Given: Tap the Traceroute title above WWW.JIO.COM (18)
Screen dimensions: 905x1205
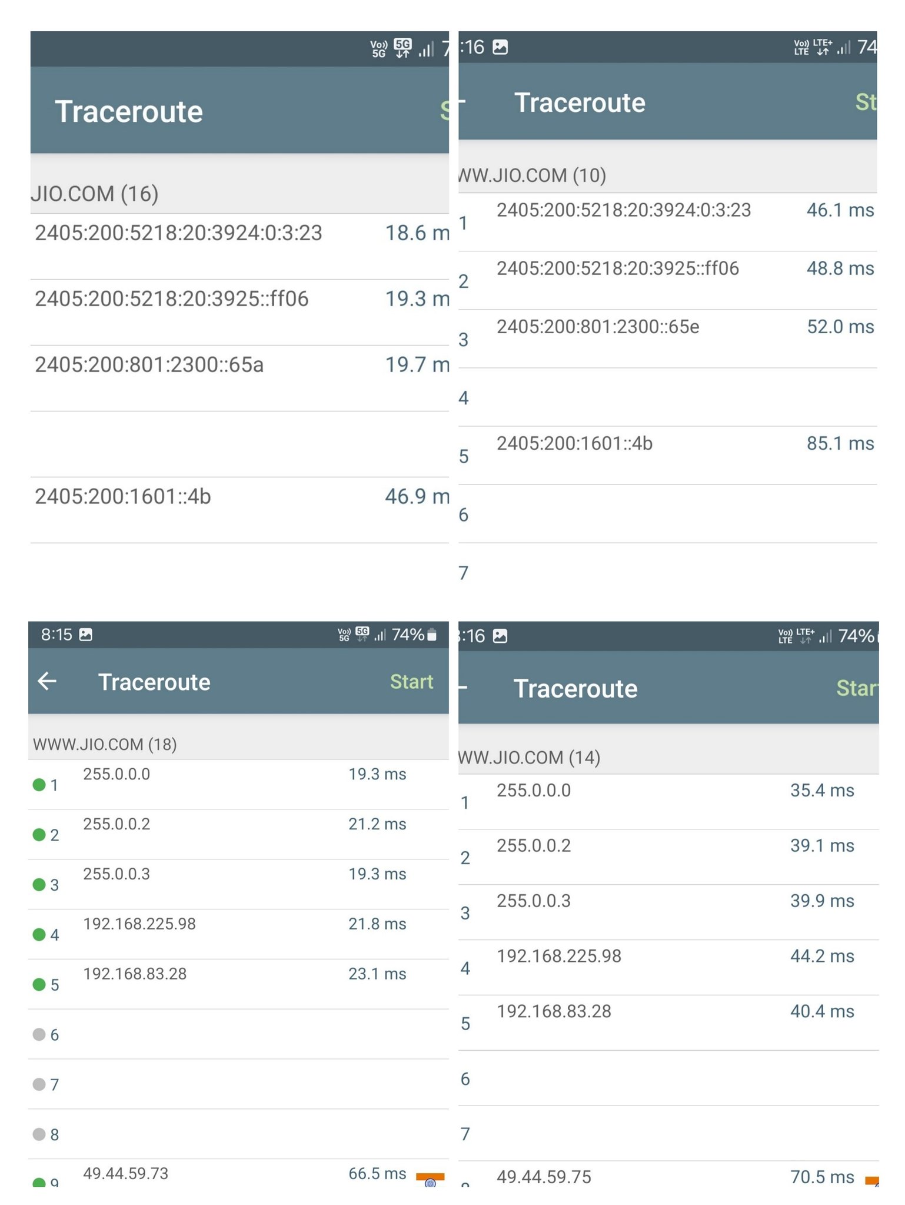Looking at the screenshot, I should 154,682.
